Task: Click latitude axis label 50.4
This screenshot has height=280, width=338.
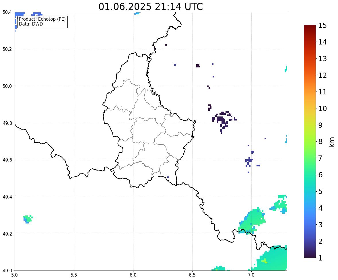Action: coord(7,12)
